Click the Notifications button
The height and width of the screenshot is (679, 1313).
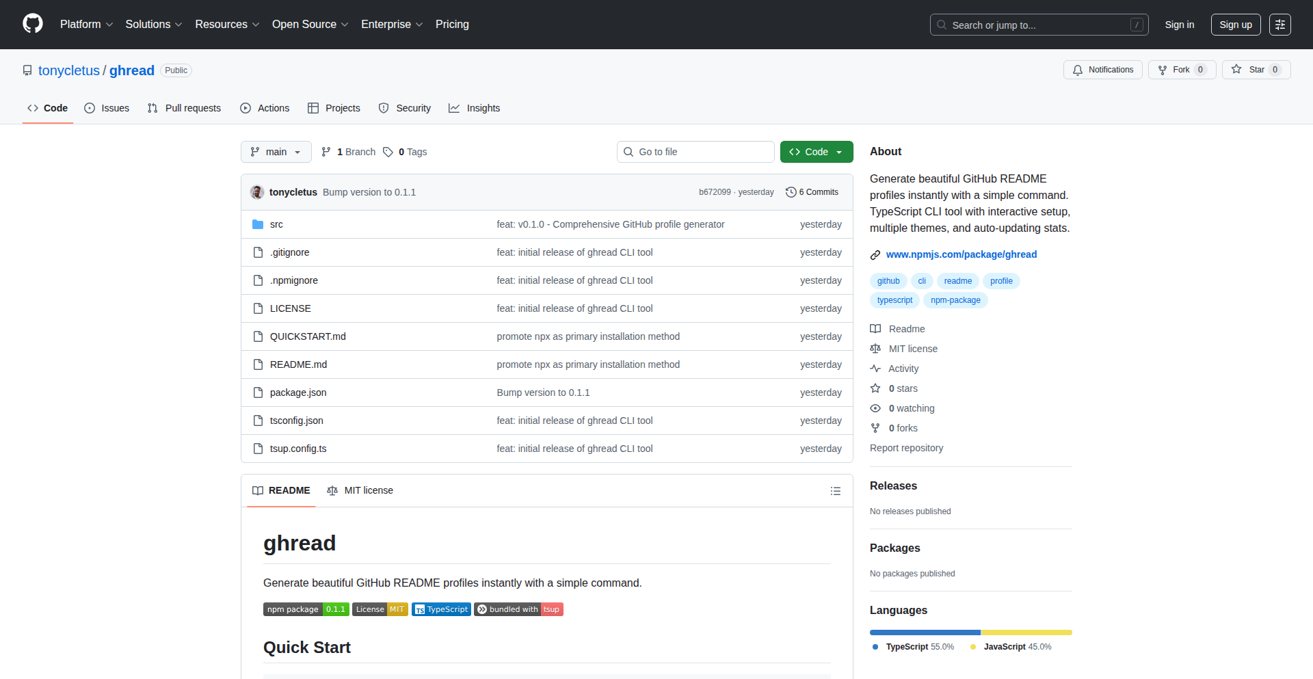click(x=1102, y=70)
